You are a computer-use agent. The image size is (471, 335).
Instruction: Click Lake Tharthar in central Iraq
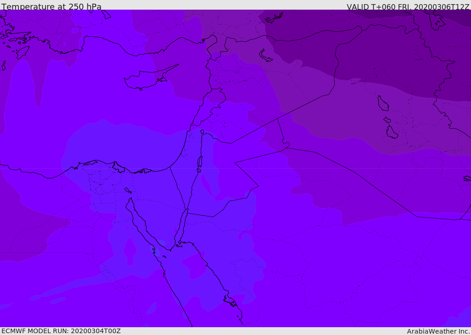pos(383,103)
